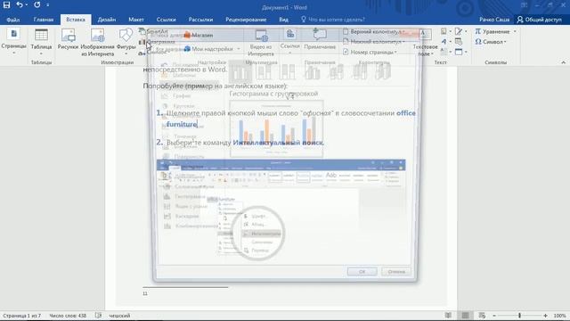Image resolution: width=570 pixels, height=321 pixels.
Task: Expand the Нижний колонтитул footer dropdown
Action: pos(403,42)
